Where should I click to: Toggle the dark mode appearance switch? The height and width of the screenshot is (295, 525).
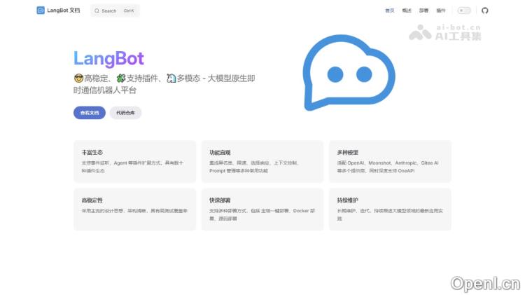point(464,11)
